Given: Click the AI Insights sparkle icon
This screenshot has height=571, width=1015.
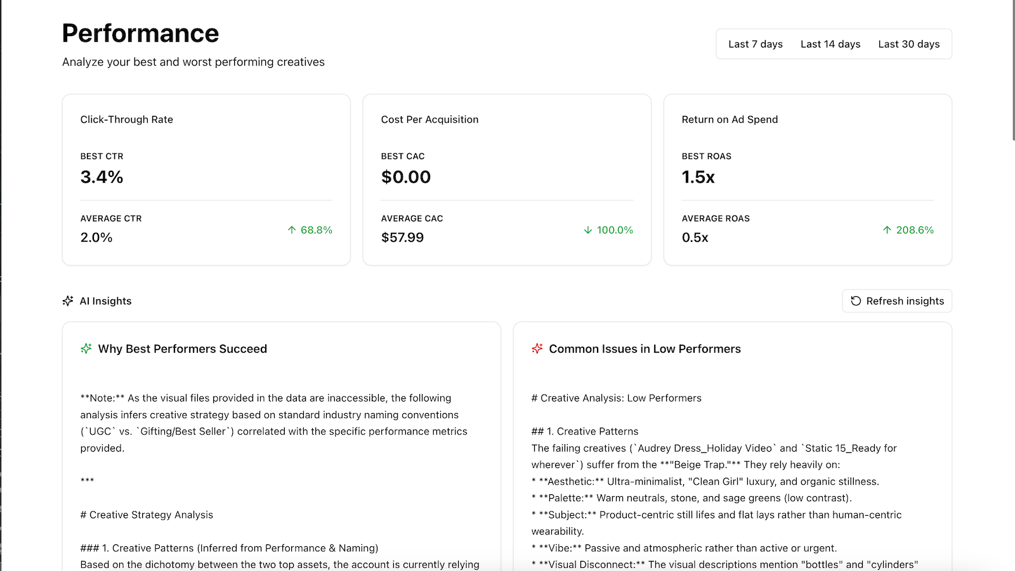Looking at the screenshot, I should 68,301.
